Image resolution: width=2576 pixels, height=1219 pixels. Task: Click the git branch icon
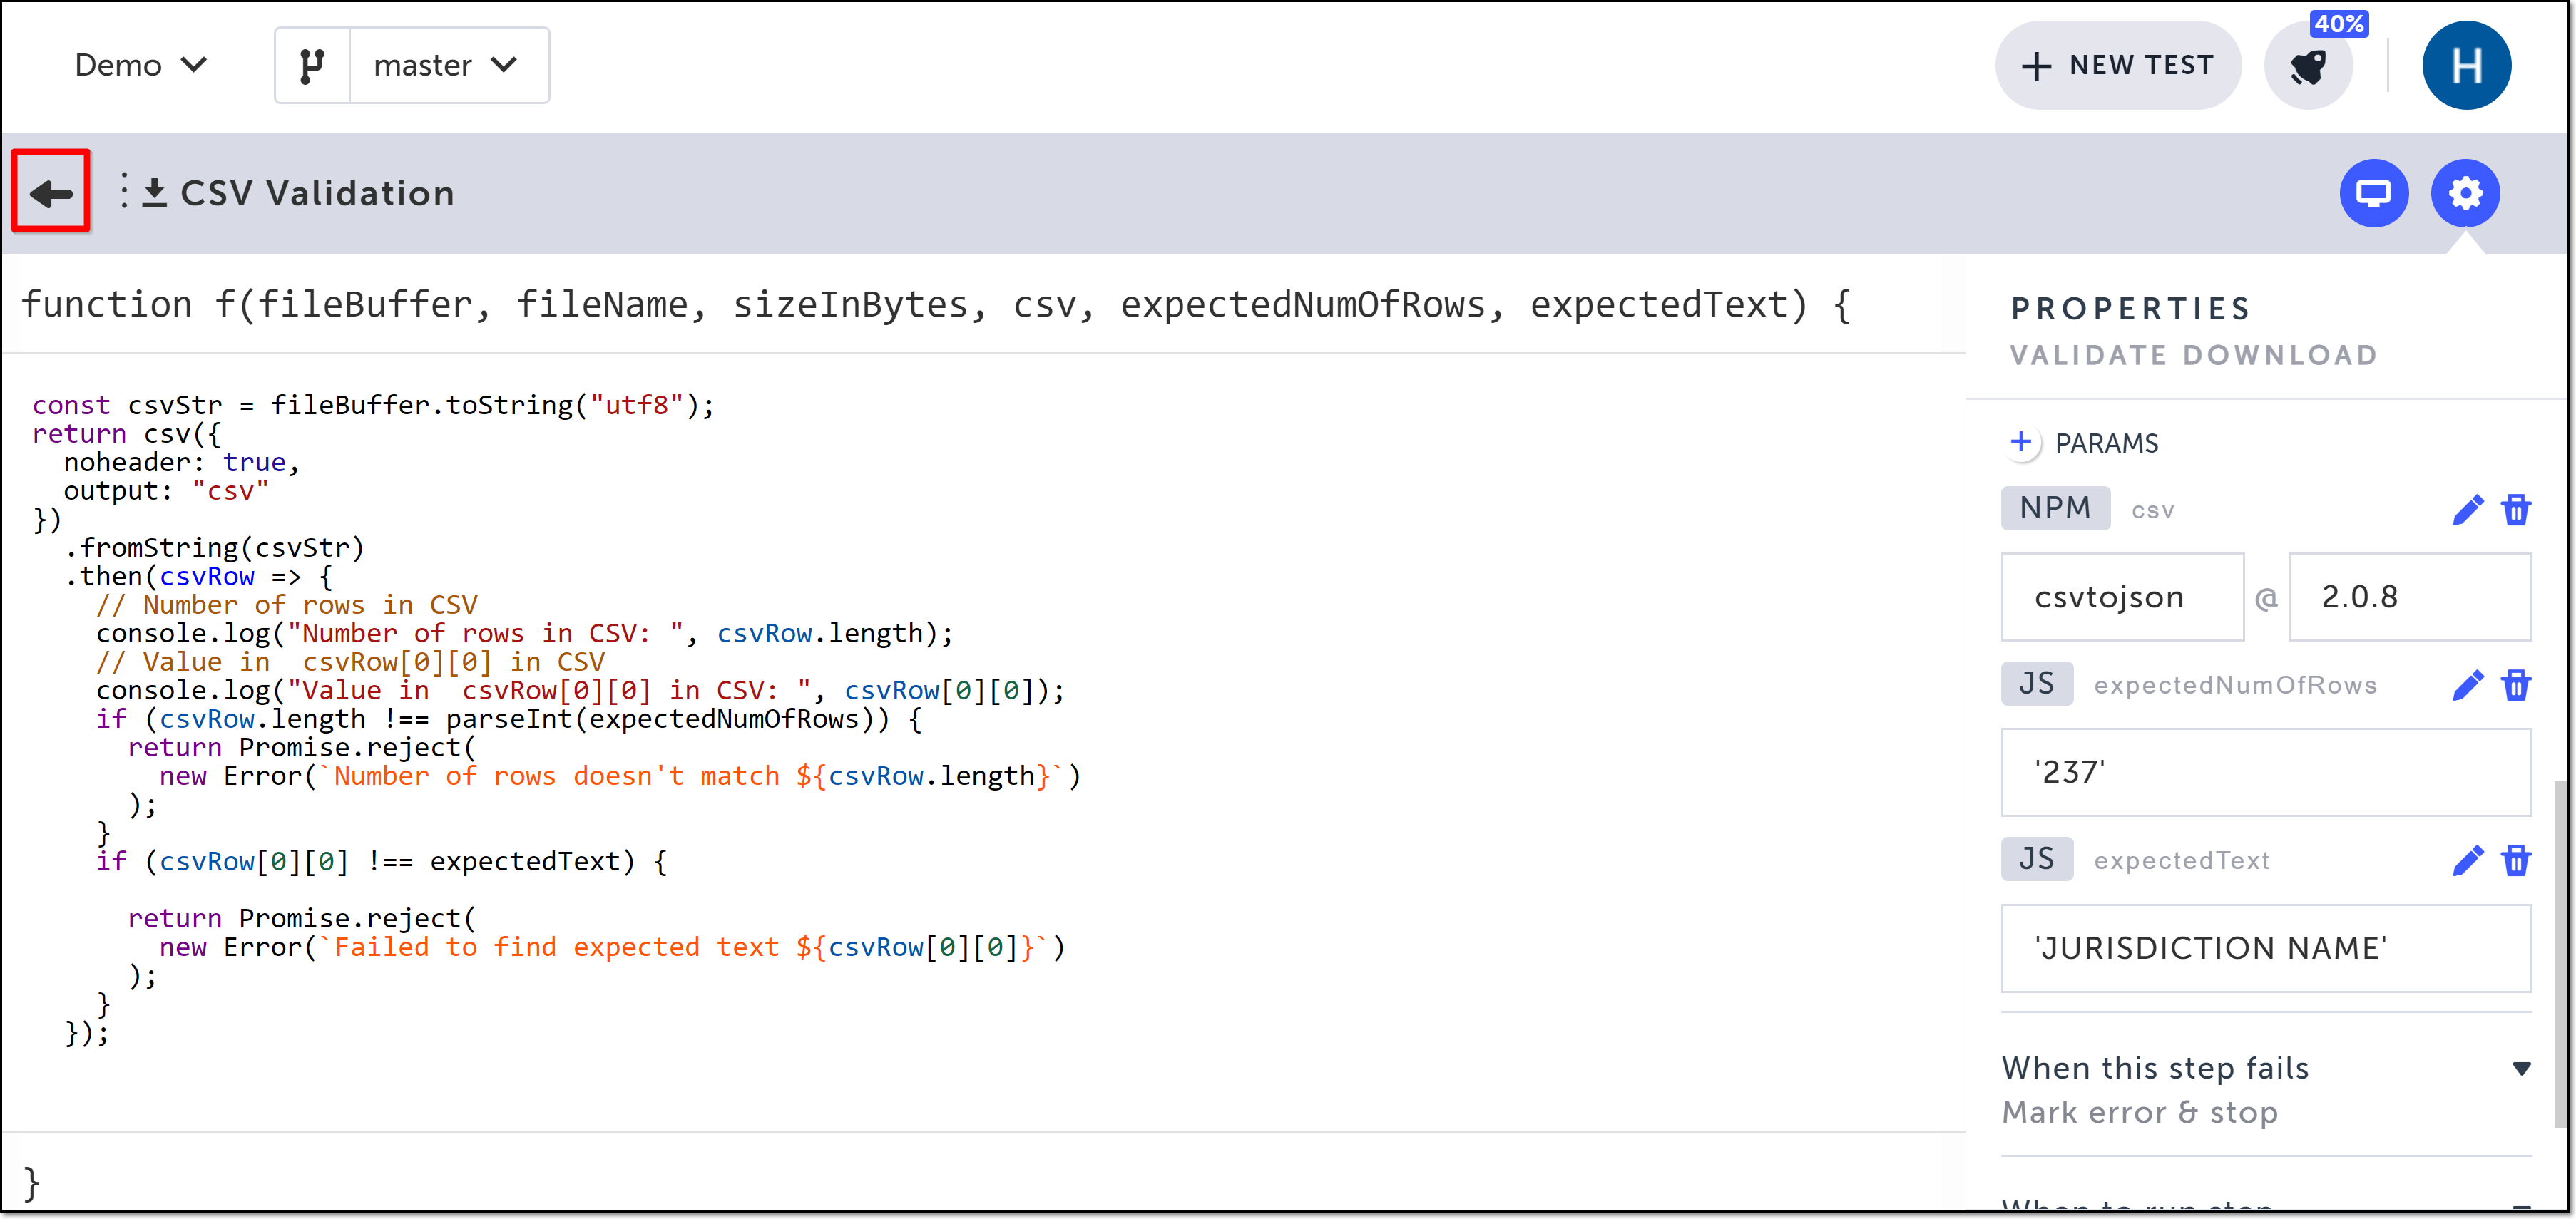click(312, 66)
